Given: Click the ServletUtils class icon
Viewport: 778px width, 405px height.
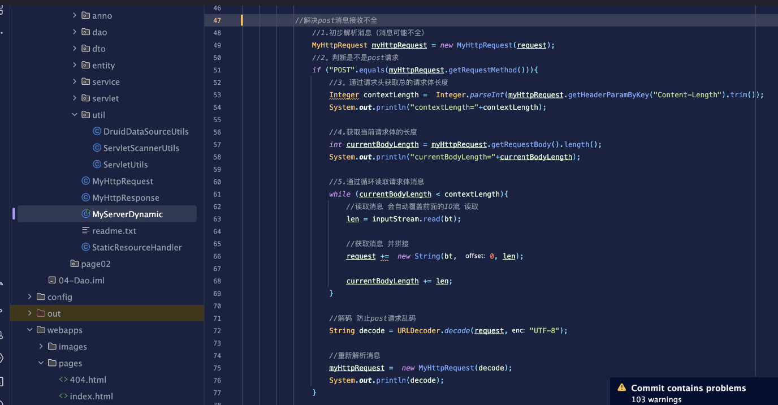Looking at the screenshot, I should click(x=97, y=165).
